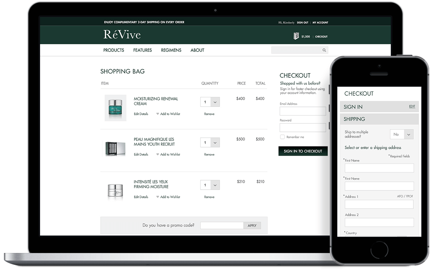Remove Intensité Les Yeux from the bag
The image size is (436, 270).
click(209, 197)
